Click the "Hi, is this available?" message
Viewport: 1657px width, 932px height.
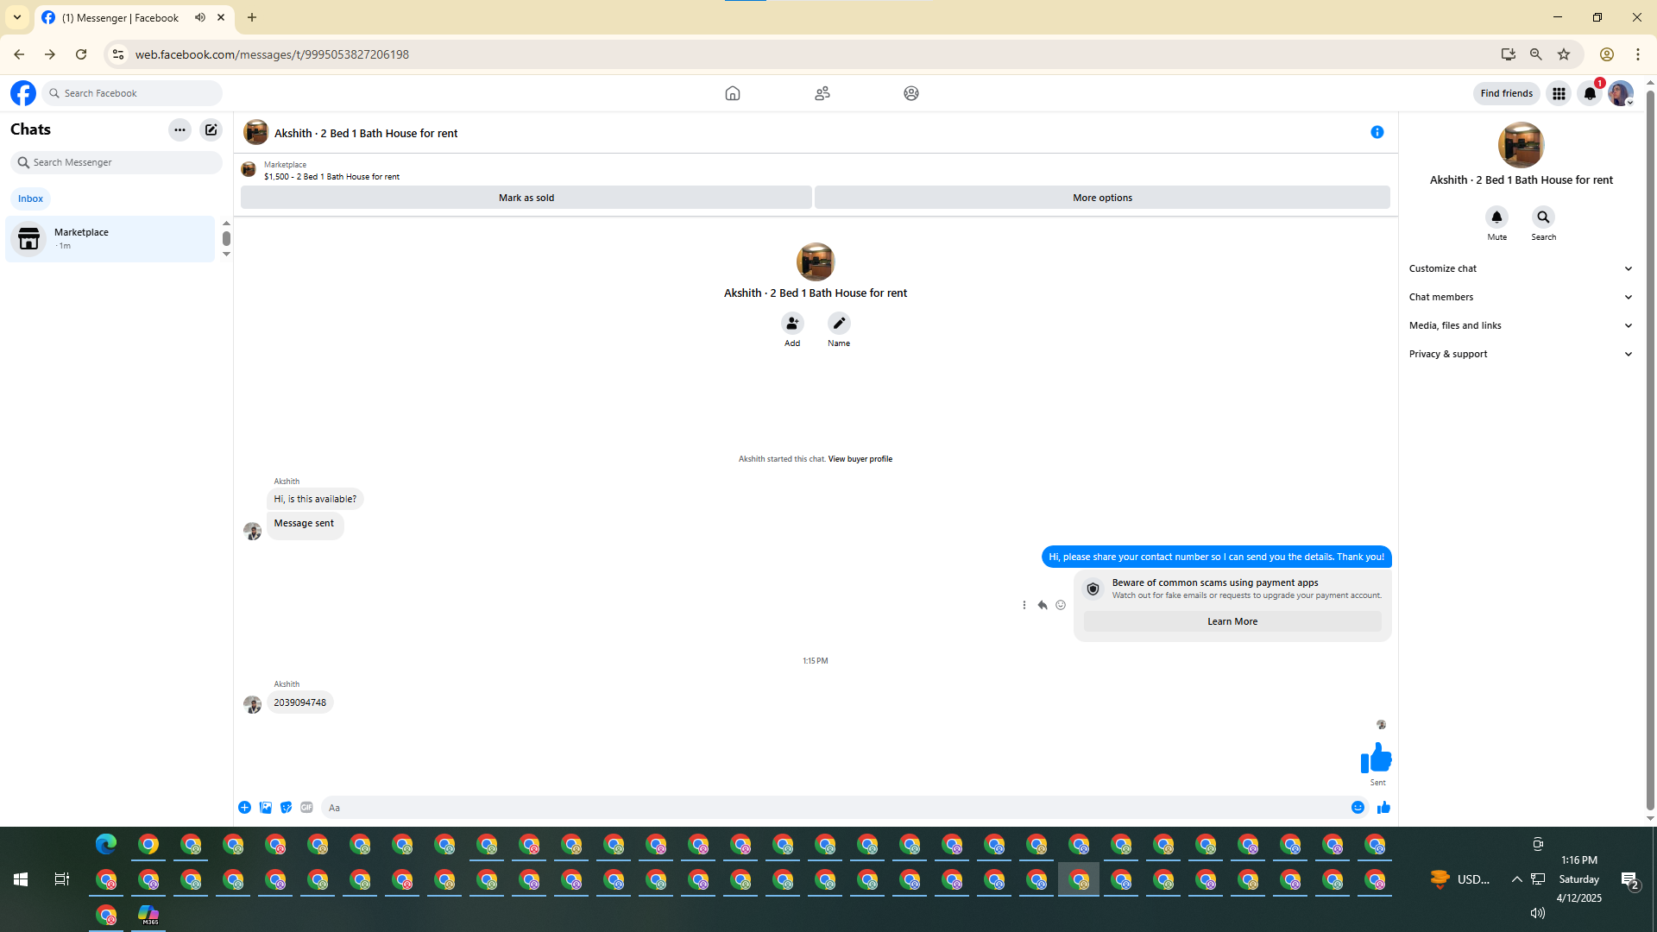pyautogui.click(x=315, y=499)
